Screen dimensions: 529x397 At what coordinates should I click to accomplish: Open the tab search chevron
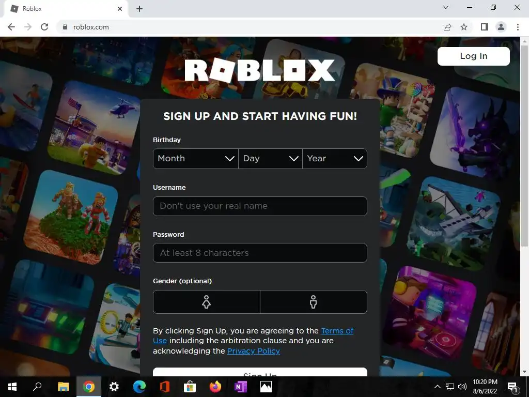click(x=446, y=7)
